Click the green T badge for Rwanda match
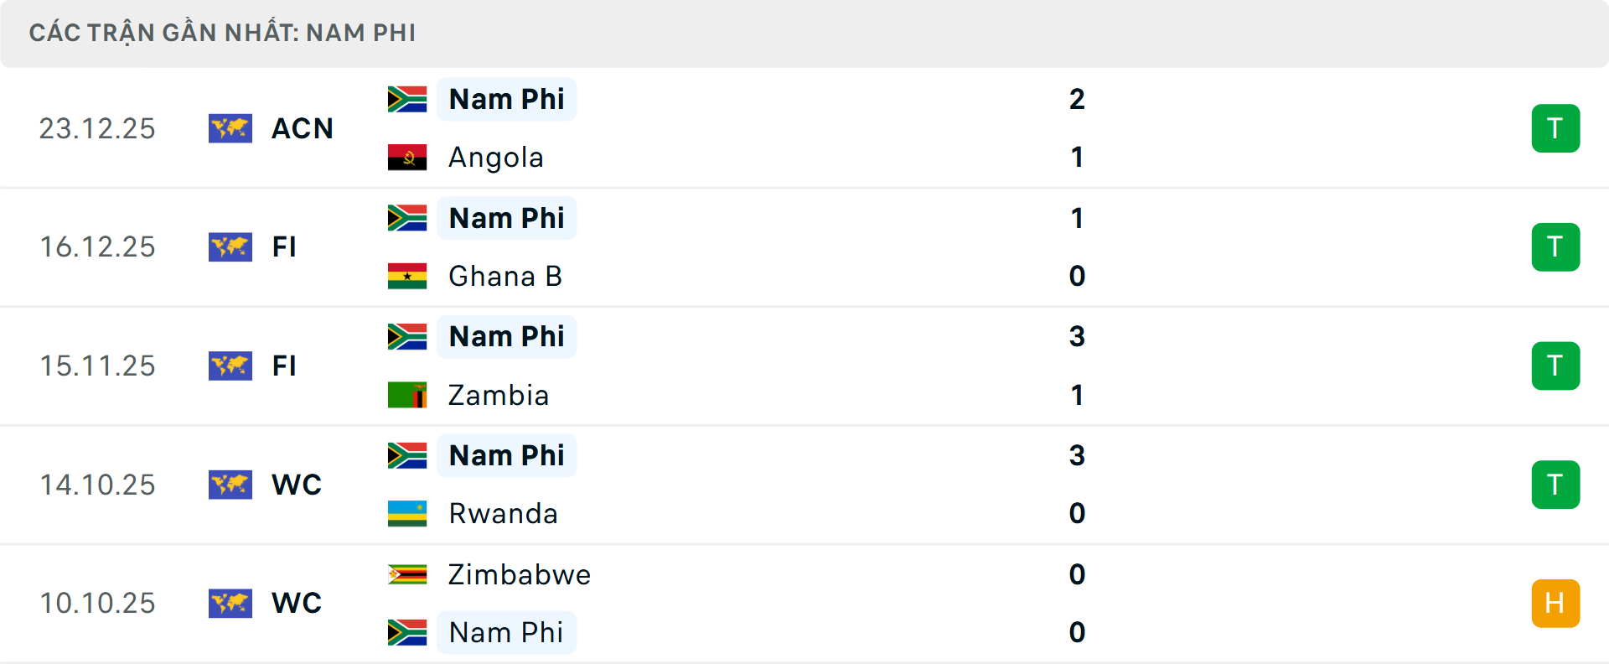Viewport: 1609px width, 664px height. [1555, 485]
